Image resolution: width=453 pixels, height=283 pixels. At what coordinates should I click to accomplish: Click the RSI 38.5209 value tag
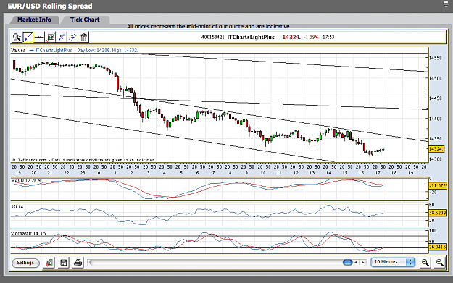(x=438, y=213)
